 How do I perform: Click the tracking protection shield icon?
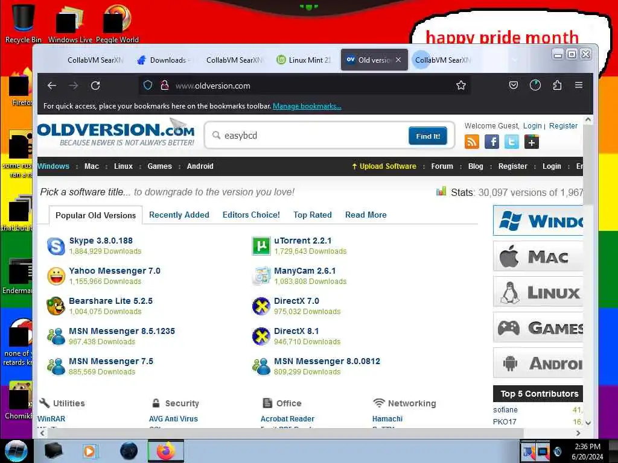[148, 85]
